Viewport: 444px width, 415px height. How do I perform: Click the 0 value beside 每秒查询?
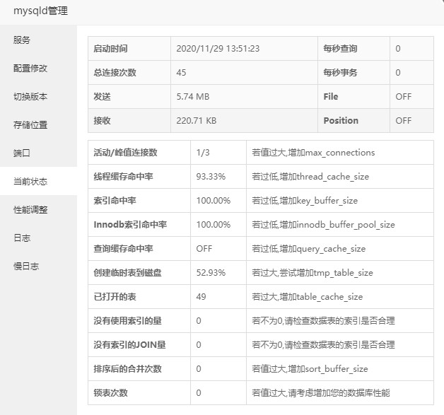tap(398, 48)
